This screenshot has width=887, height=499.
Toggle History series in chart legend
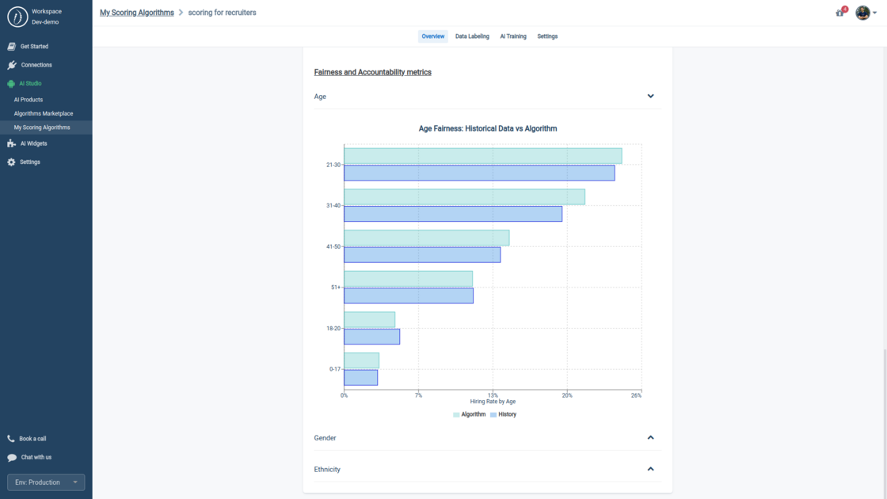(x=503, y=414)
